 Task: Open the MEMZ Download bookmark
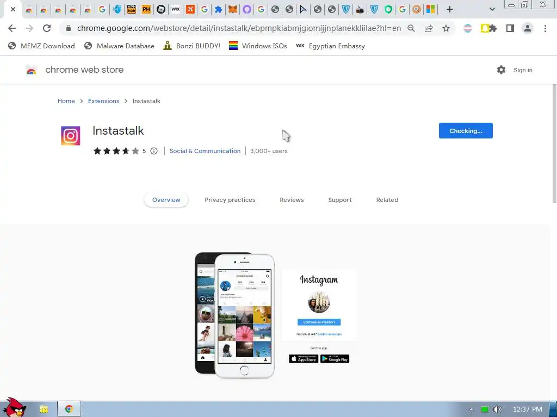coord(41,46)
